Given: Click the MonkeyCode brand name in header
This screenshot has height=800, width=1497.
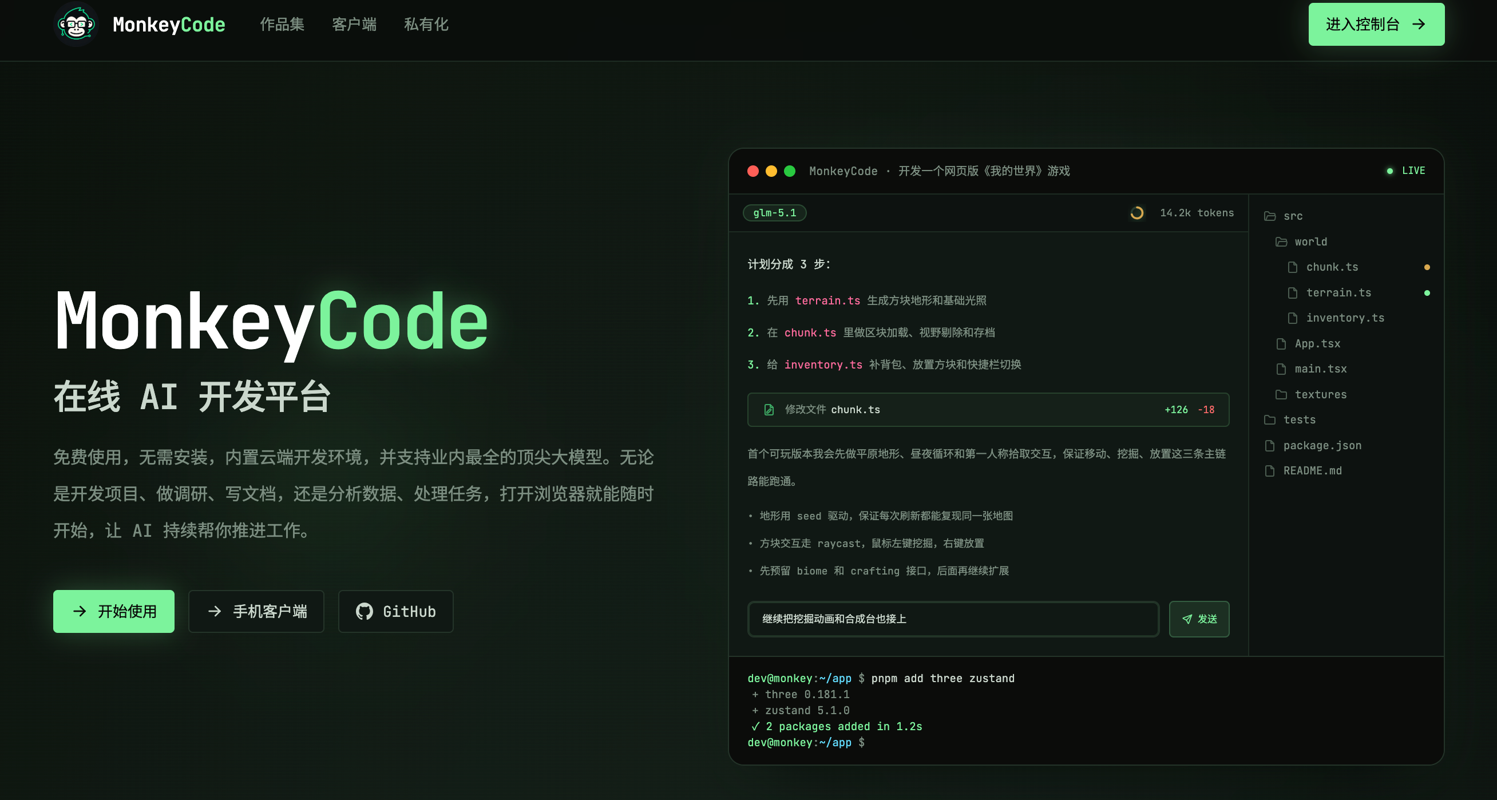Looking at the screenshot, I should click(x=169, y=25).
